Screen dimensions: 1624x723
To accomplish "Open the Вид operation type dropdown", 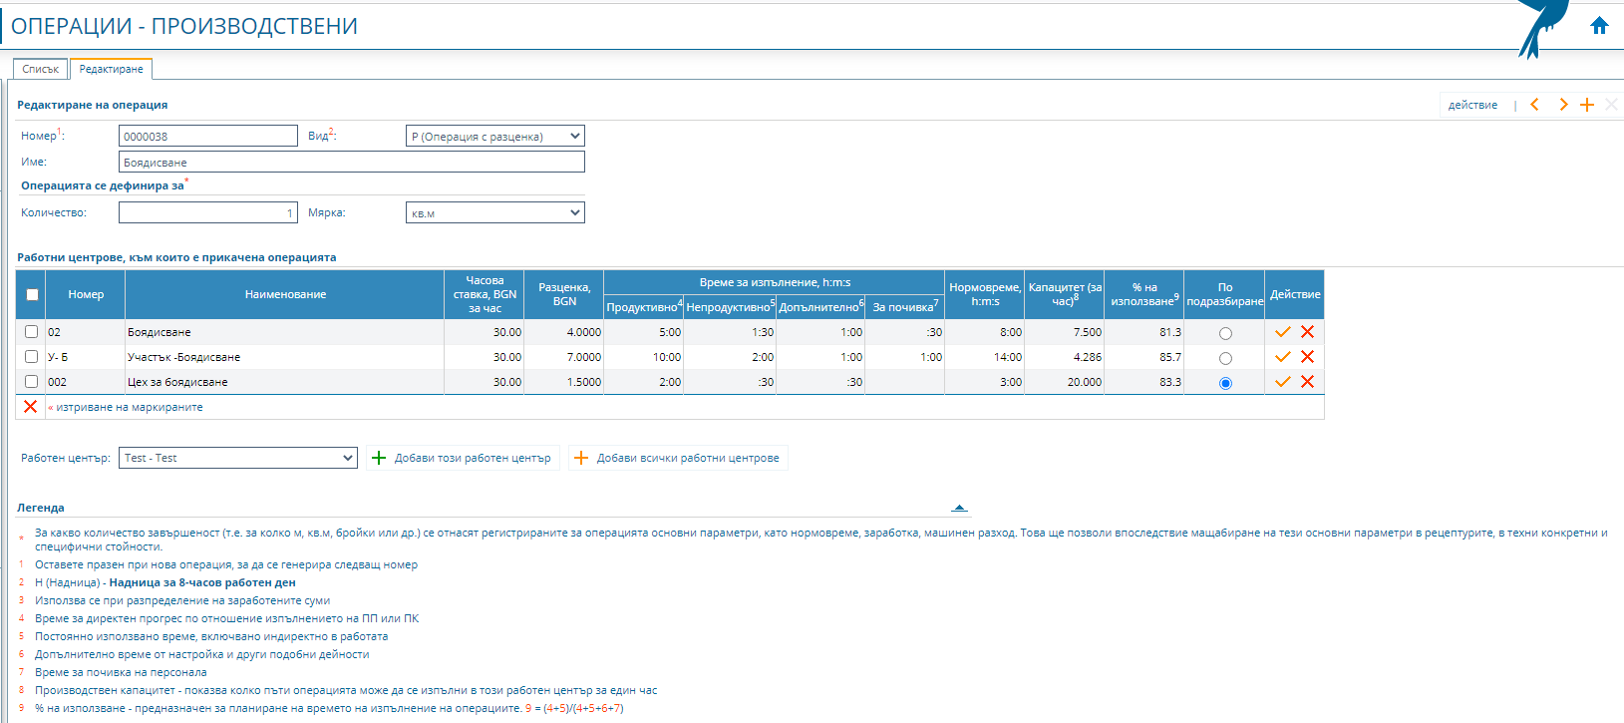I will click(x=495, y=136).
